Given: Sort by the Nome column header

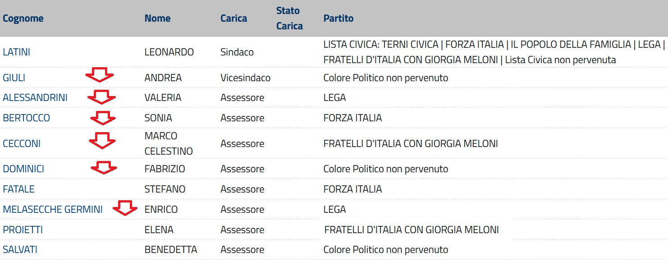Looking at the screenshot, I should click(157, 18).
